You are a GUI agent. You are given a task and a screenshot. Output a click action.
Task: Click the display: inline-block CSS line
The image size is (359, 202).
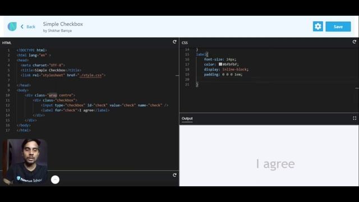click(226, 70)
